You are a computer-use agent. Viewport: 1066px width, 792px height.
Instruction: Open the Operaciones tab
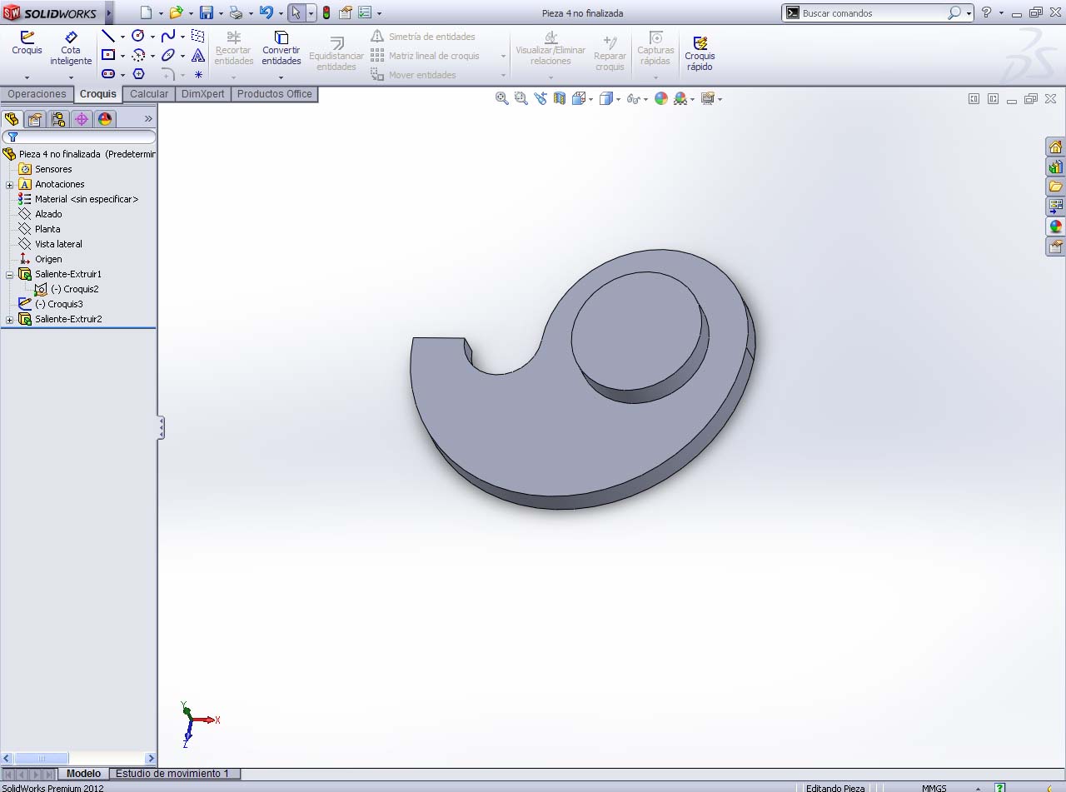coord(37,94)
